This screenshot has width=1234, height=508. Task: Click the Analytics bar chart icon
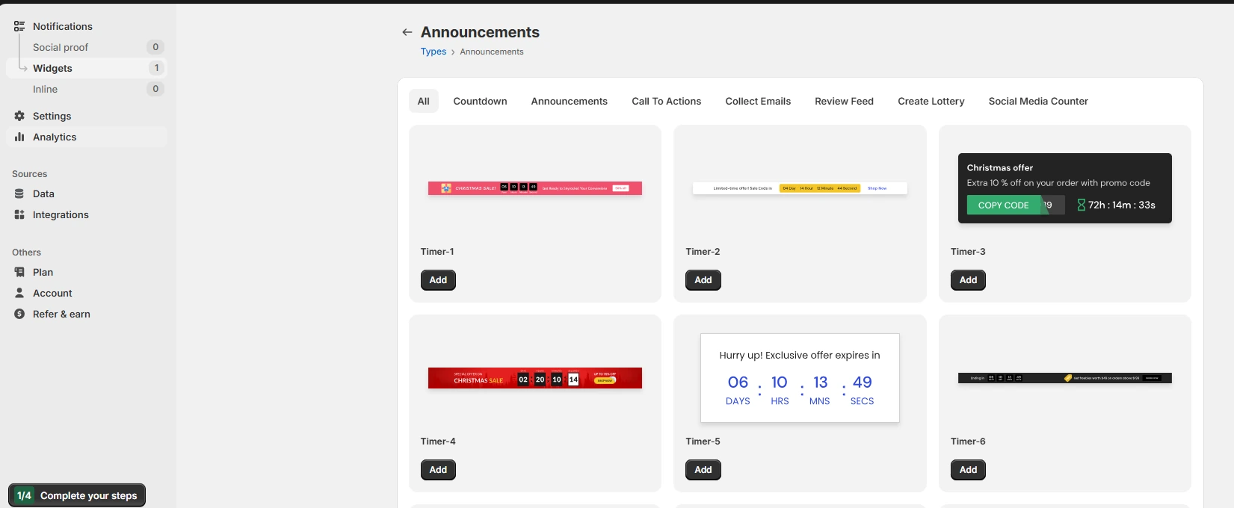pos(19,137)
